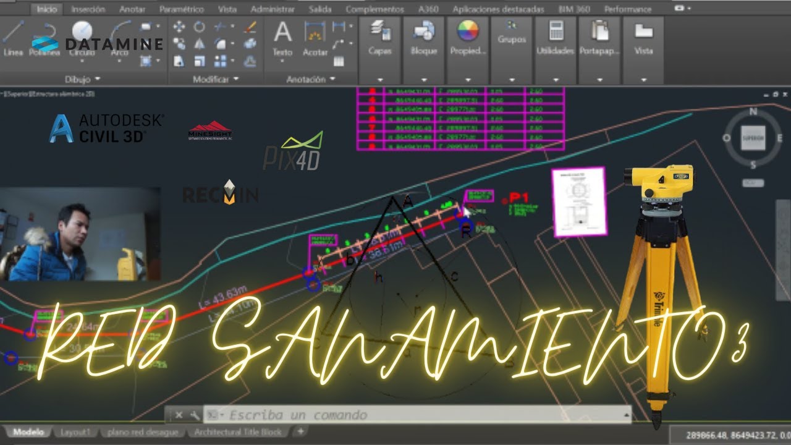Screen dimensions: 791x445
Task: Open Fillet tool dropdown arrow
Action: pos(232,44)
